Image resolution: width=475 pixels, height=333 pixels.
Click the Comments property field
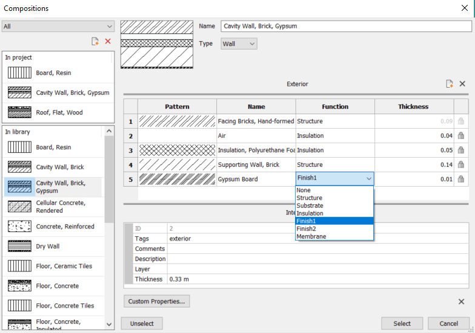[x=317, y=249]
